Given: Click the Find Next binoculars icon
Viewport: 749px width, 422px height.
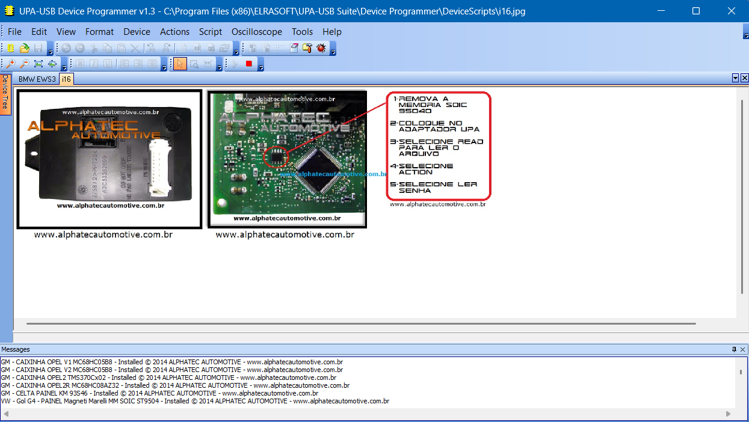Looking at the screenshot, I should (x=166, y=48).
